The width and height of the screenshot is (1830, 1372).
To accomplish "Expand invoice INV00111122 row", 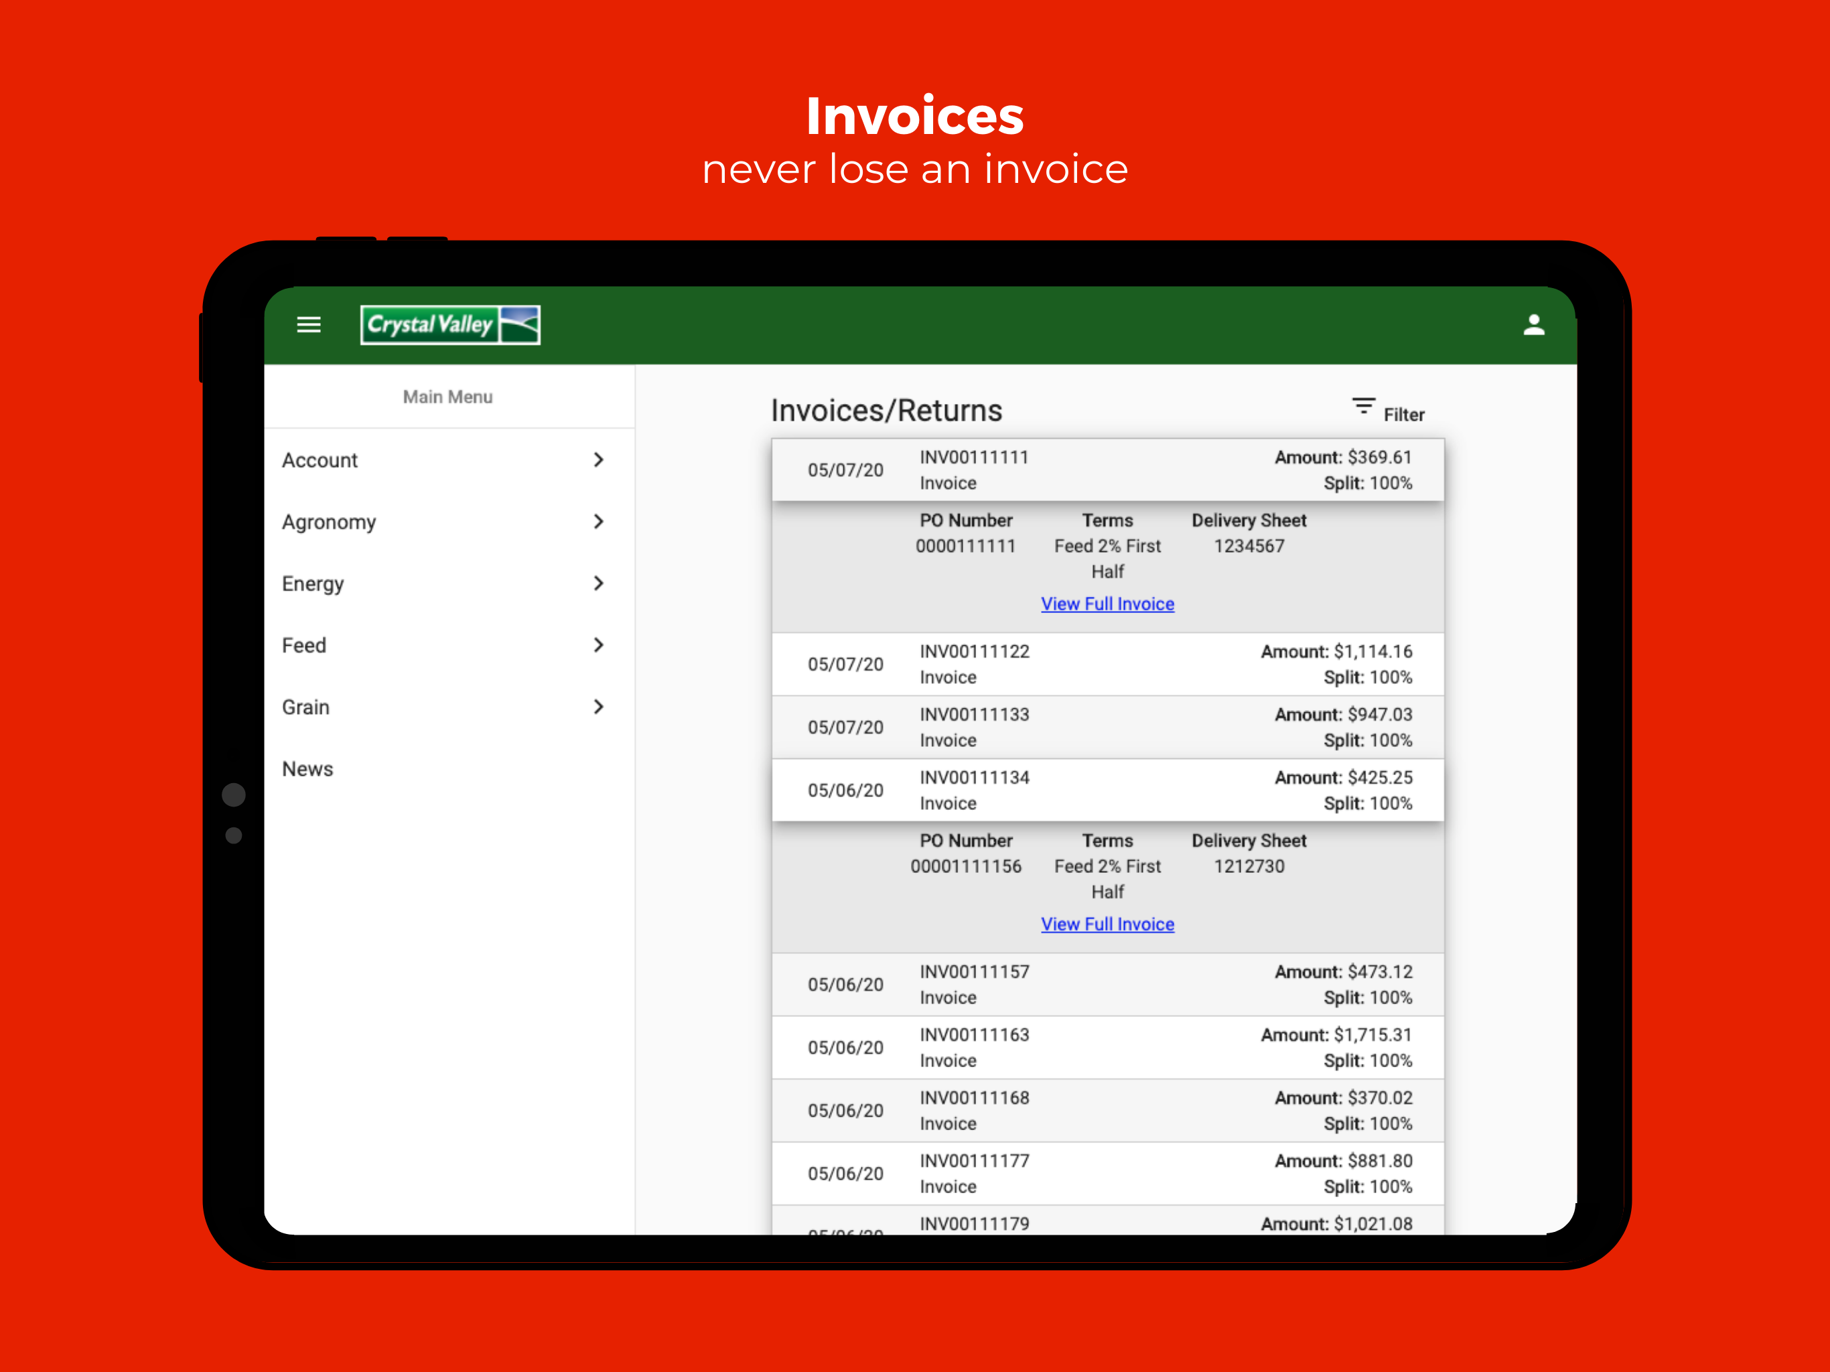I will click(x=1108, y=665).
